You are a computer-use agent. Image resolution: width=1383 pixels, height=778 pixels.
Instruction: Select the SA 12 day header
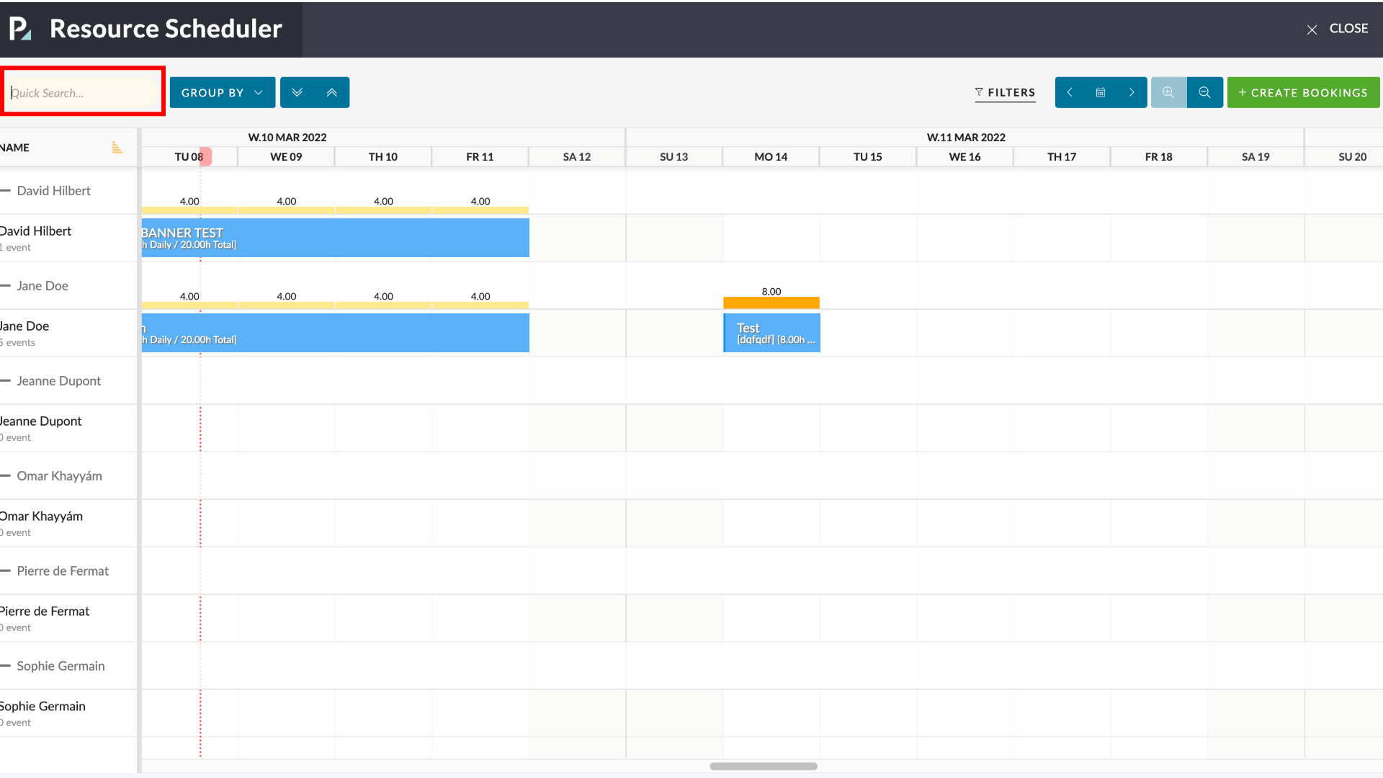pos(577,157)
